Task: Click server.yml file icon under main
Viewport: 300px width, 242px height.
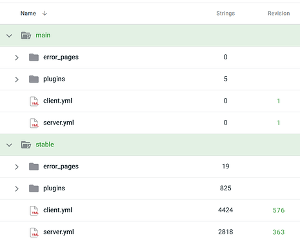Action: [34, 123]
